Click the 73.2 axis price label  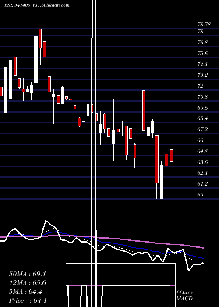202,75
